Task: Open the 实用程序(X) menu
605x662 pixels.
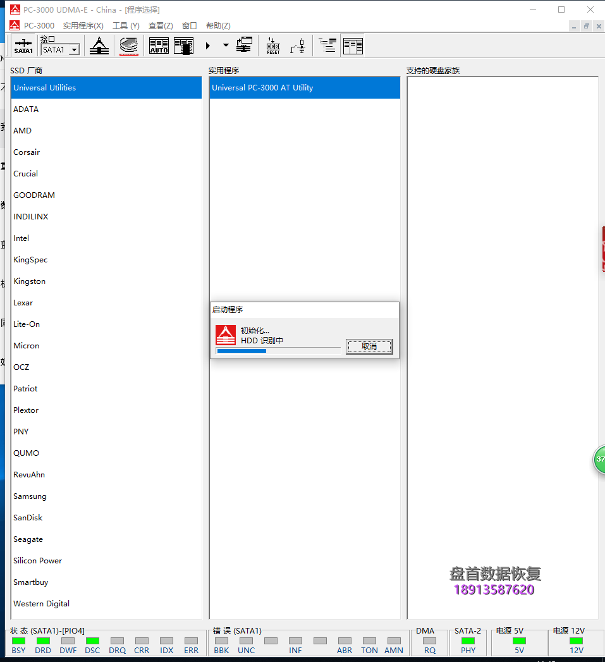Action: click(x=83, y=26)
